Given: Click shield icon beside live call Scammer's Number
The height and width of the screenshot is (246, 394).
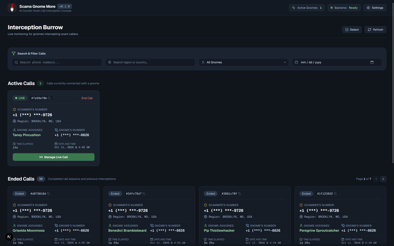Looking at the screenshot, I should point(14,109).
